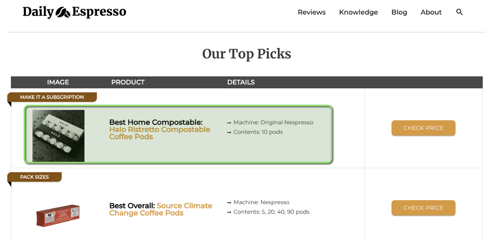Click arrow bullet beside Contents: 5, 20, 40, 90 pods

click(x=229, y=212)
